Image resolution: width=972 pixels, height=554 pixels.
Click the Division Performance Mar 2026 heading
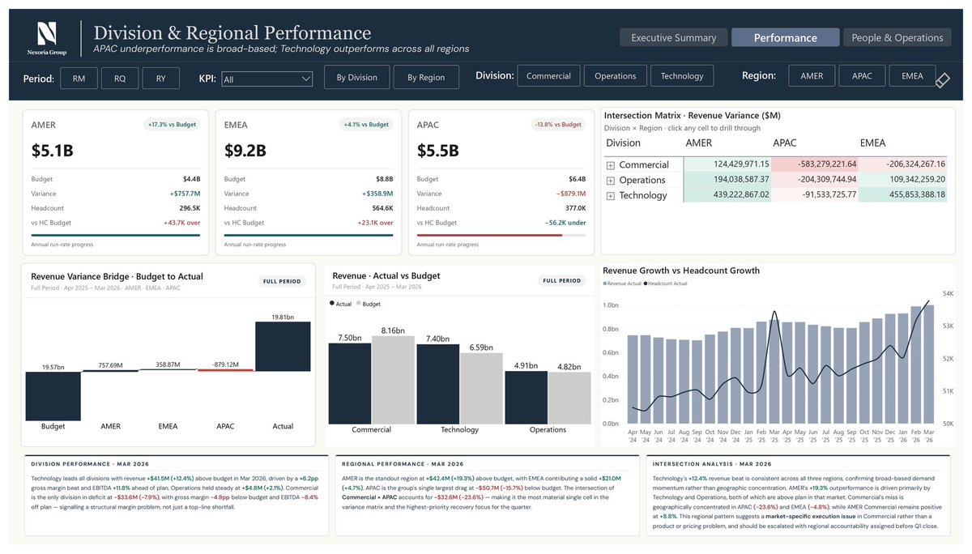[79, 464]
